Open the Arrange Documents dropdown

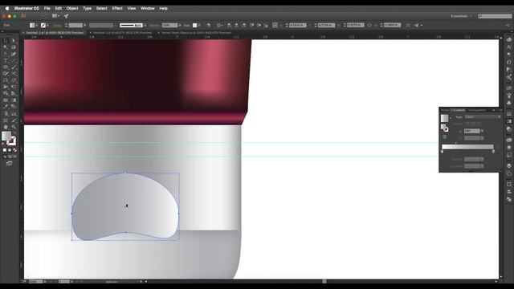click(x=55, y=16)
